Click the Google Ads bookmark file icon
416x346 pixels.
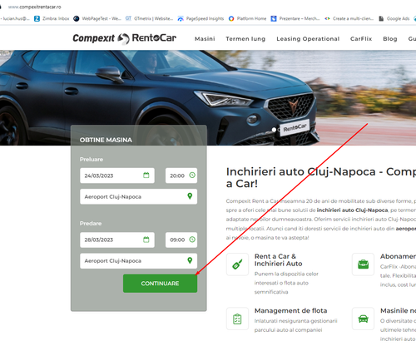tap(381, 18)
